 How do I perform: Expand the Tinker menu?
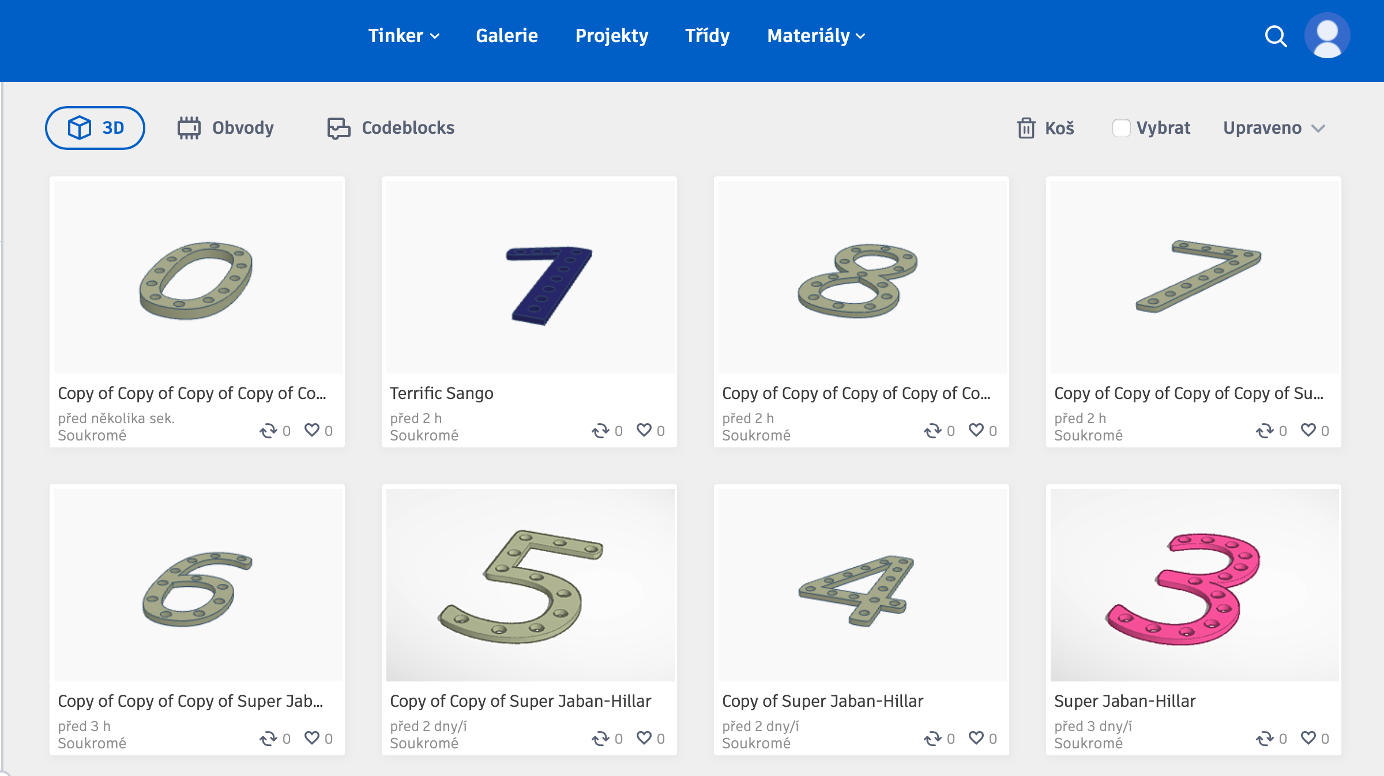(x=404, y=36)
